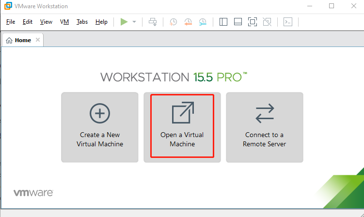Maximize the VMware Workstation window
364x217 pixels.
point(332,6)
